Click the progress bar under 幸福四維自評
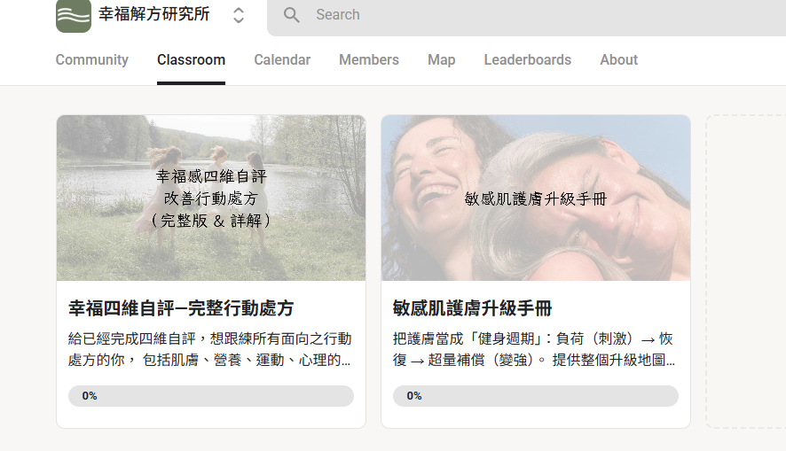This screenshot has height=451, width=786. coord(211,396)
